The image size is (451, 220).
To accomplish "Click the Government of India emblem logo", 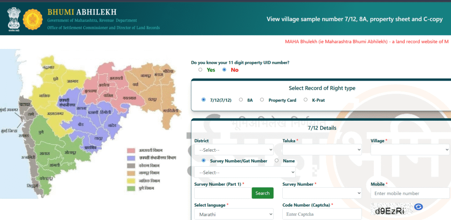I will pos(14,19).
